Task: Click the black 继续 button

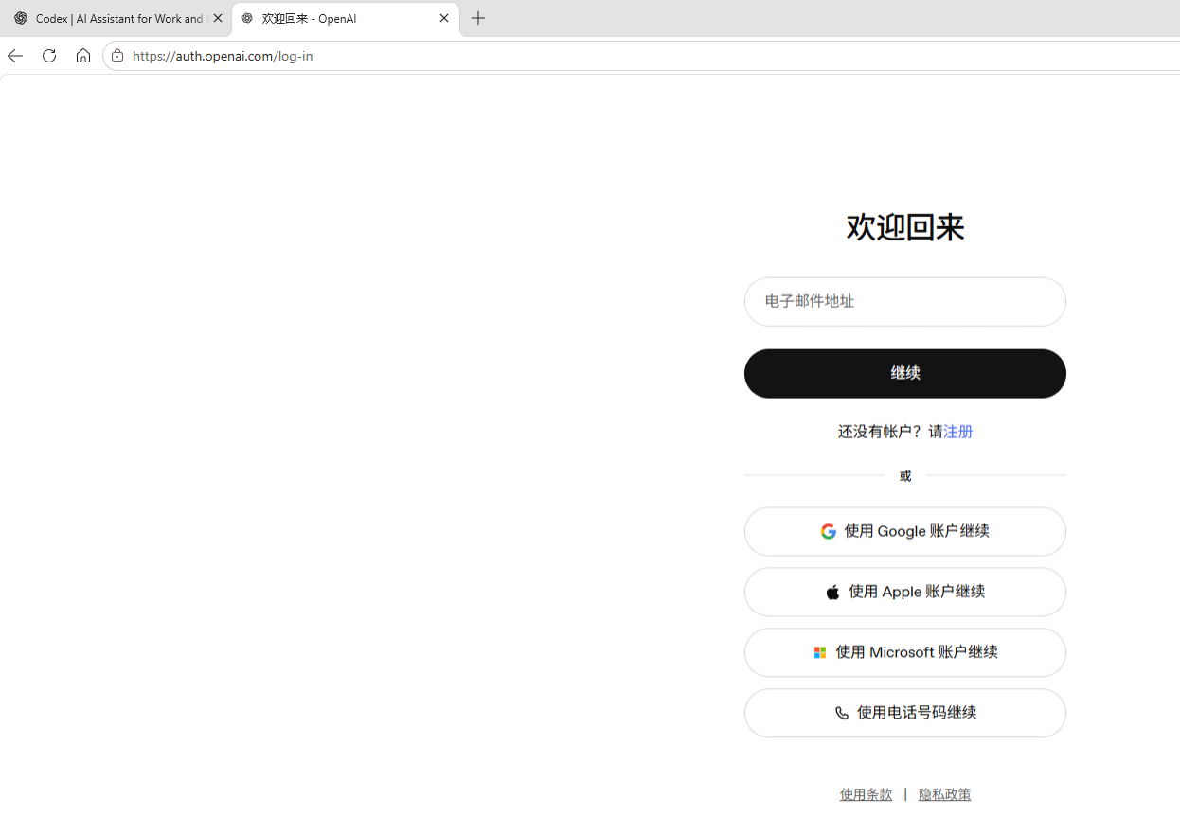Action: (904, 373)
